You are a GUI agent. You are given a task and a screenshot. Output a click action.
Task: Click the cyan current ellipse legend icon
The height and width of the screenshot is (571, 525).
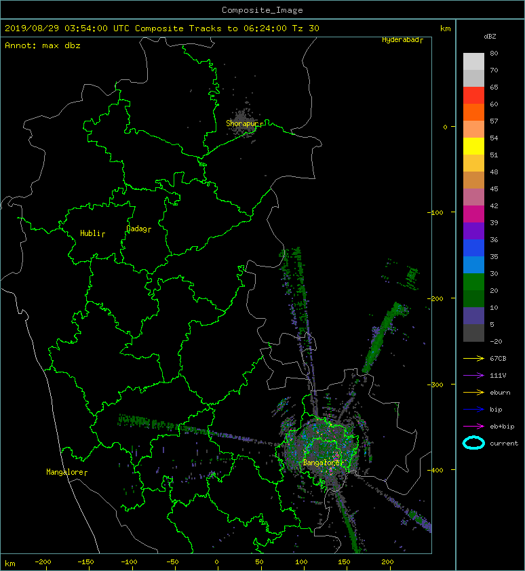[x=473, y=443]
